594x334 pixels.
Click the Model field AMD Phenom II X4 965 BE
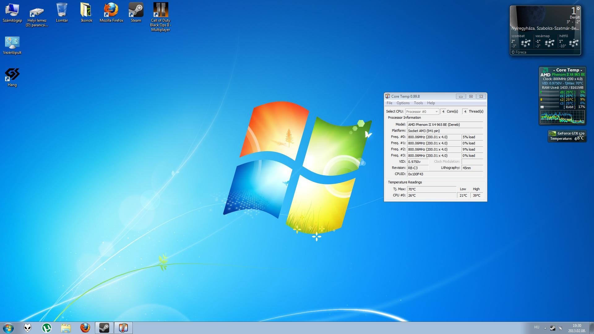[x=445, y=125]
